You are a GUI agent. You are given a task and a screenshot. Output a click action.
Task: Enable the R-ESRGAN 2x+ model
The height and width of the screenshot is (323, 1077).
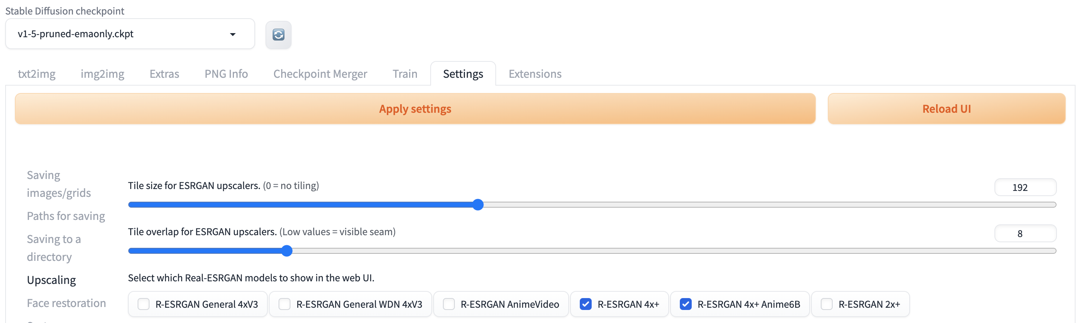coord(827,304)
